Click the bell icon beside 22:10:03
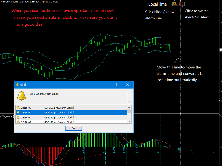 18,108
